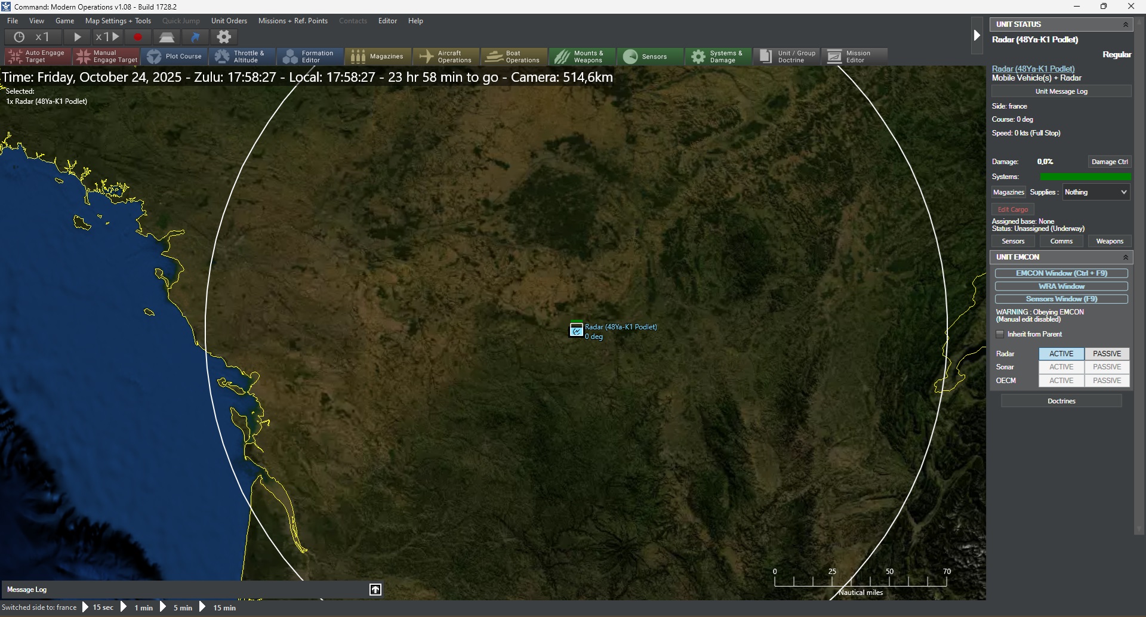Image resolution: width=1146 pixels, height=617 pixels.
Task: Start the simulation with the play button
Action: coord(77,37)
